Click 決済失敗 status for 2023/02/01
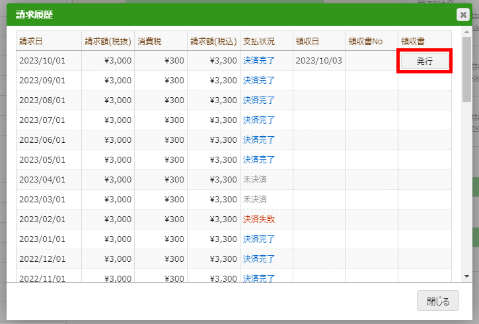This screenshot has height=324, width=479. (259, 219)
